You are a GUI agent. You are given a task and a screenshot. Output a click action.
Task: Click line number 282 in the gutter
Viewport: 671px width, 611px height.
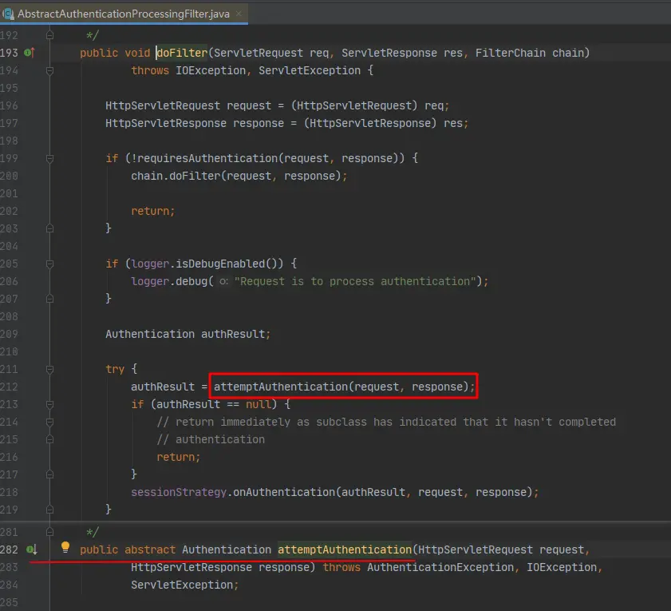[9, 550]
